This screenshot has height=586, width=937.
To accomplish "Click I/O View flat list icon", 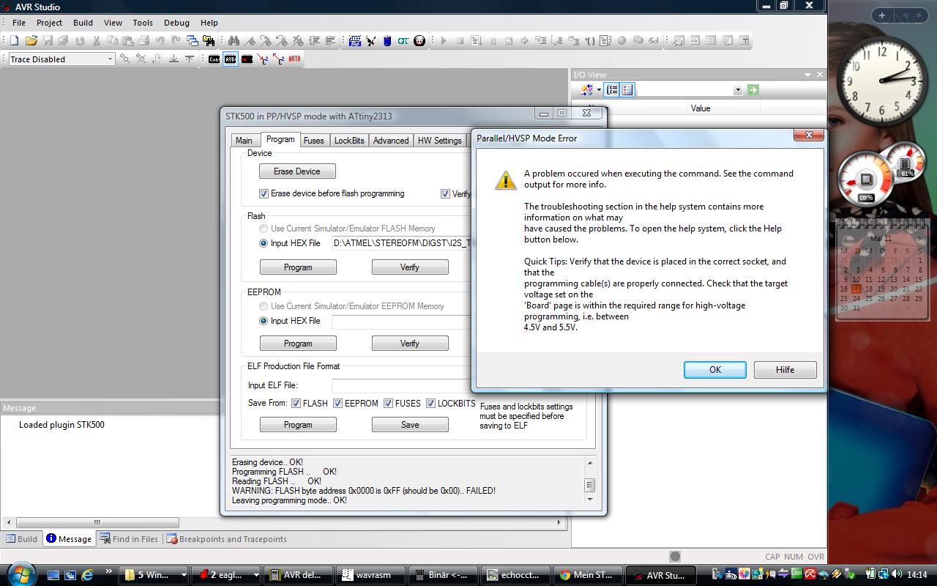I will pyautogui.click(x=627, y=89).
